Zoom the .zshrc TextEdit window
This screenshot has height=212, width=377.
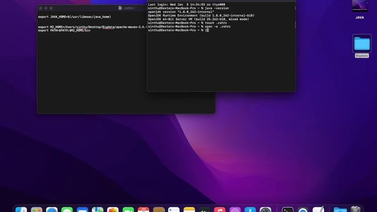(x=51, y=8)
